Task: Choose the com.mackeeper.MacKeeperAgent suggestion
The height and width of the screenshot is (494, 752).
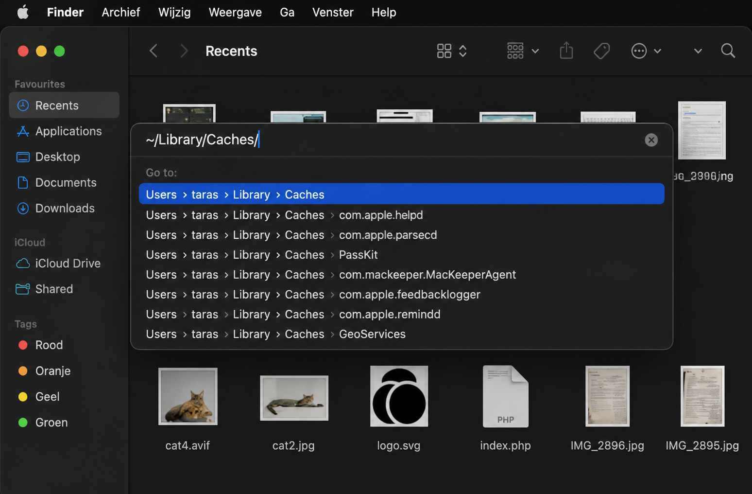Action: [401, 274]
